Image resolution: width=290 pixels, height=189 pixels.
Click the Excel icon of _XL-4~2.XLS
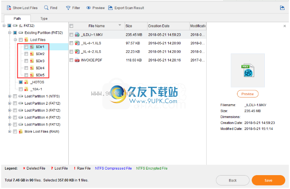[77, 52]
